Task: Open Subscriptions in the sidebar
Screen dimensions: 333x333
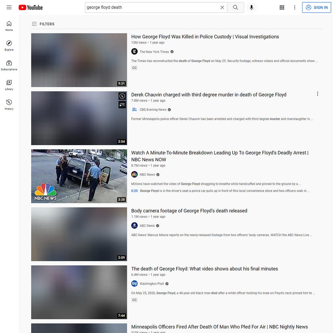Action: pos(9,65)
